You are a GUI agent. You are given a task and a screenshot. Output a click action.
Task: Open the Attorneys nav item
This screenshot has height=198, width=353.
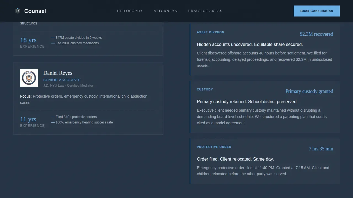pyautogui.click(x=165, y=11)
